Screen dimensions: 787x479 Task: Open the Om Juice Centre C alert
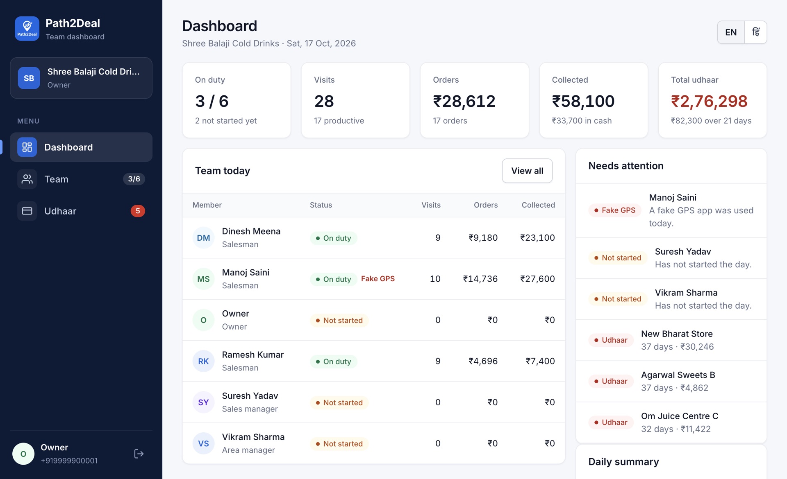(671, 423)
